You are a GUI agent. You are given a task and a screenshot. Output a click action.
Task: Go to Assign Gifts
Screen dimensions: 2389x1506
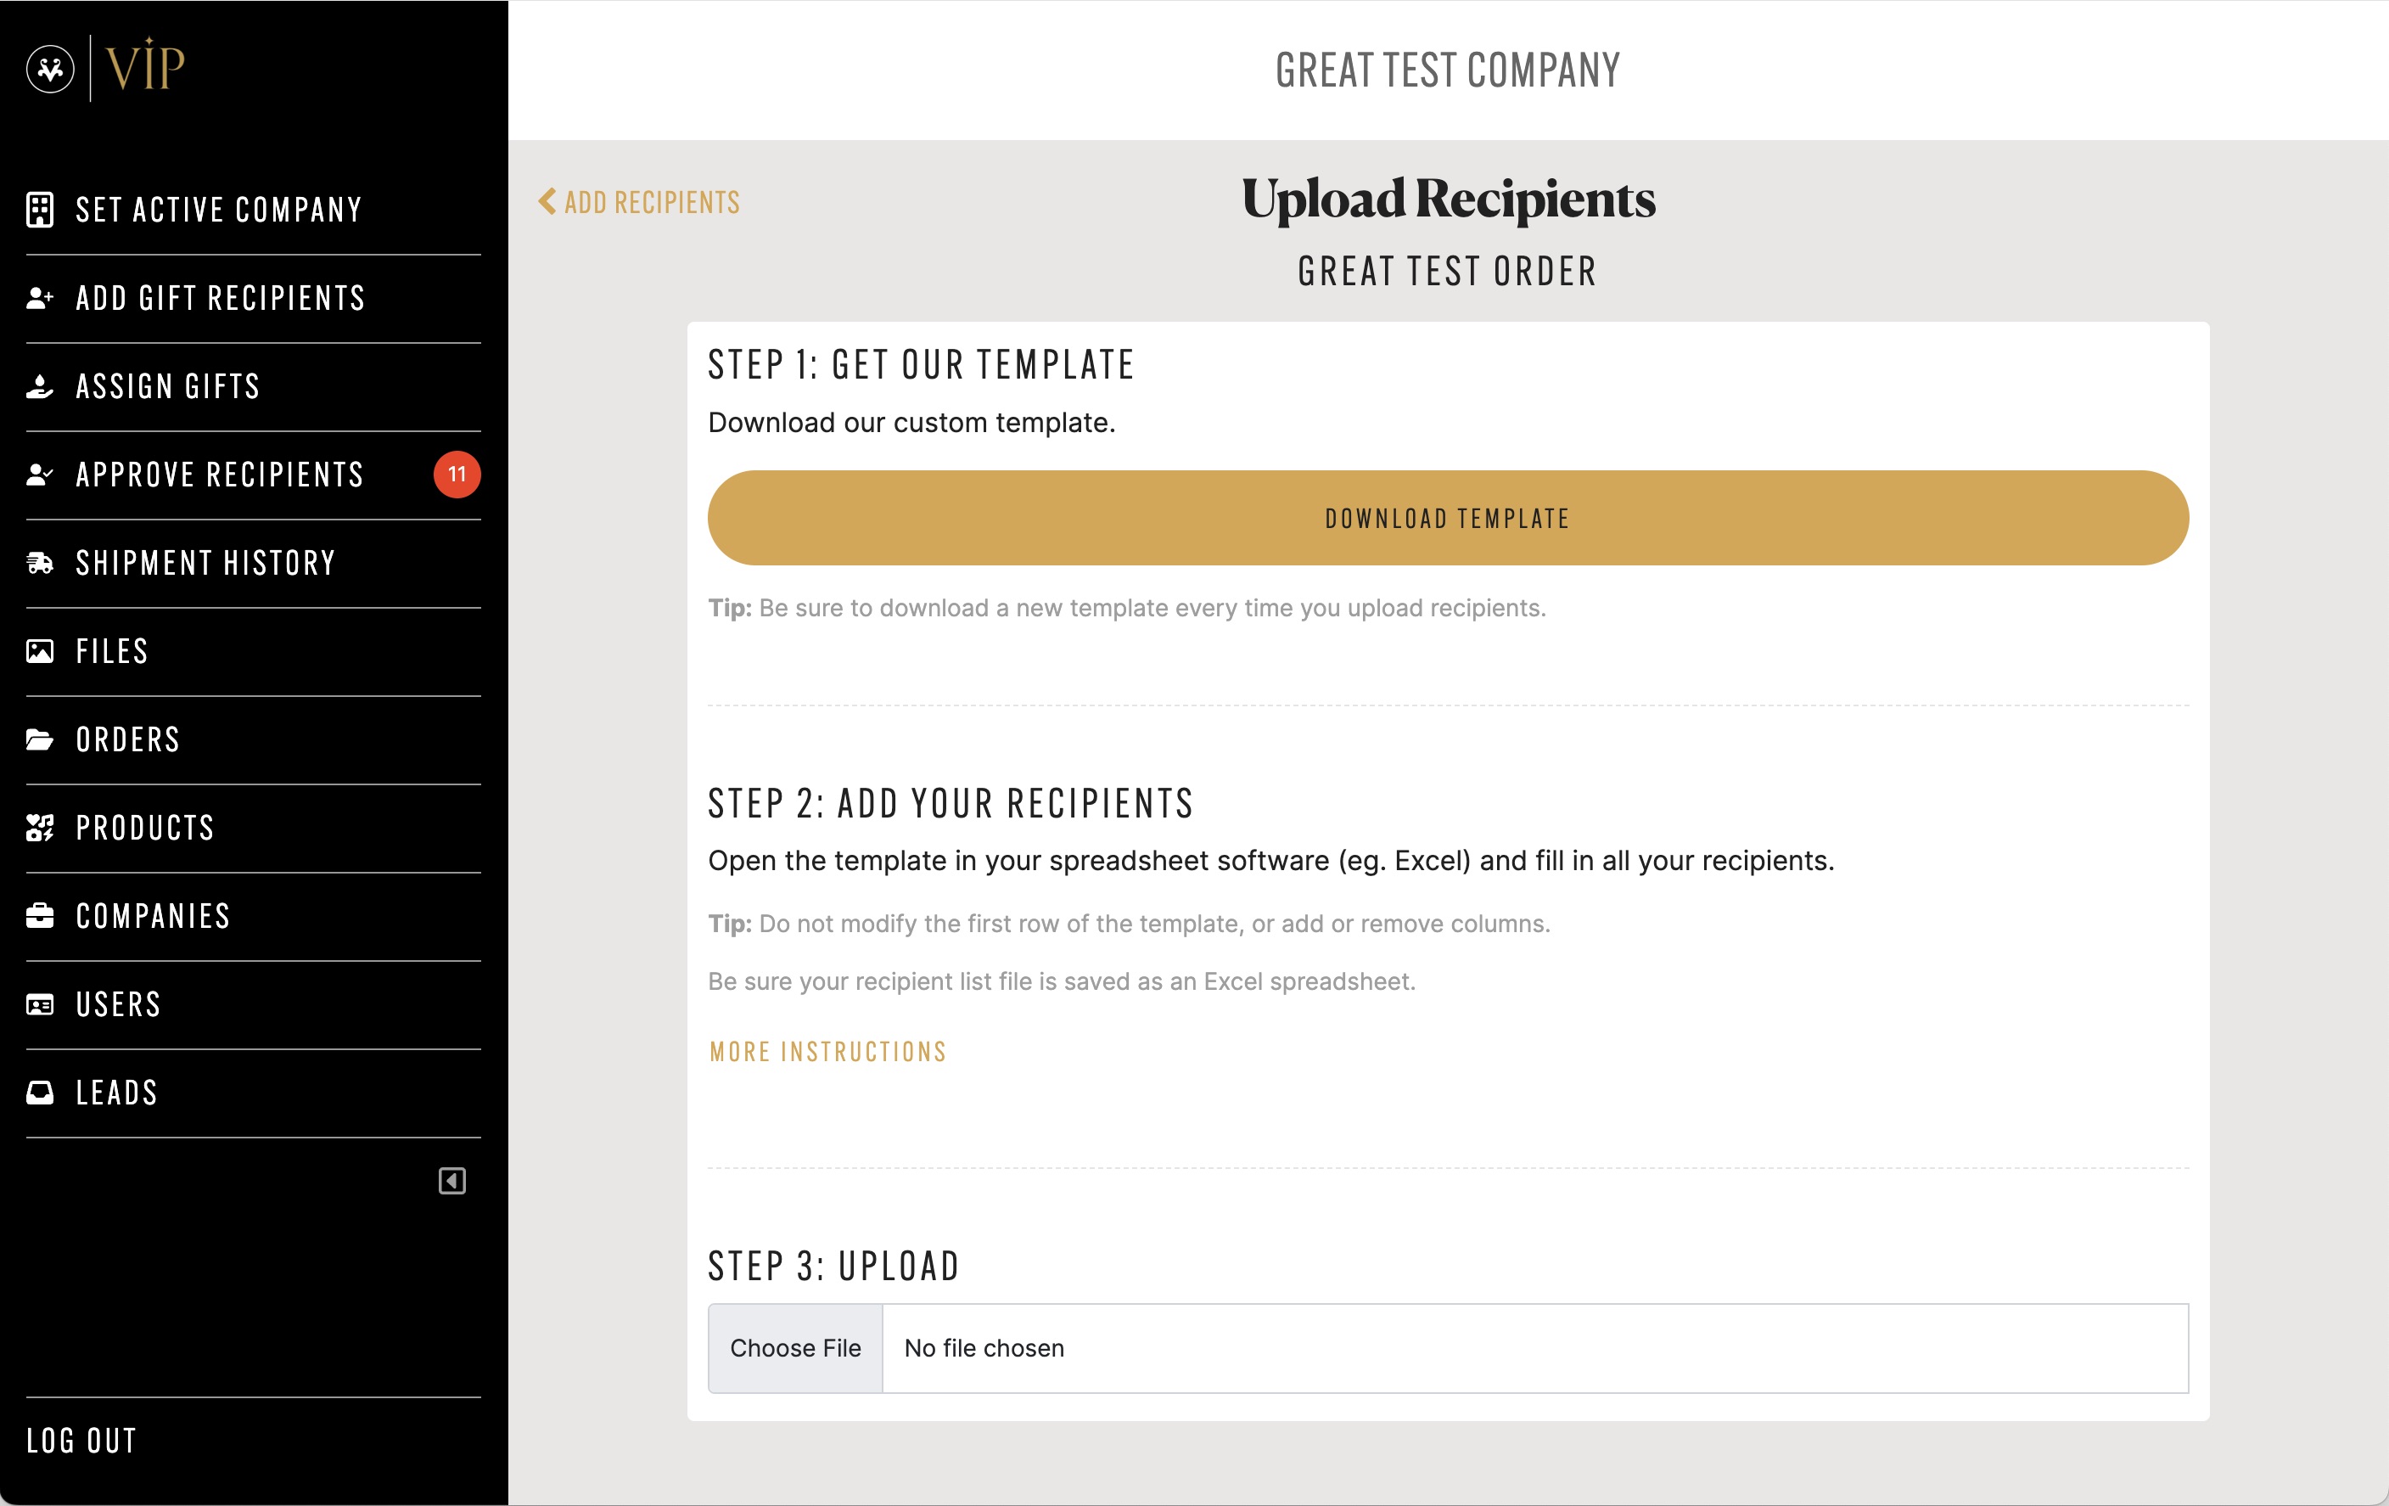tap(253, 386)
